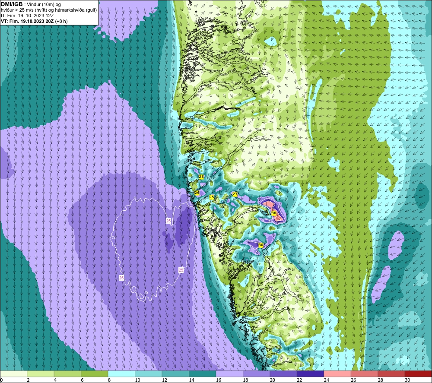The width and height of the screenshot is (432, 383).
Task: Click the '8' value on the color scale
Action: [109, 380]
